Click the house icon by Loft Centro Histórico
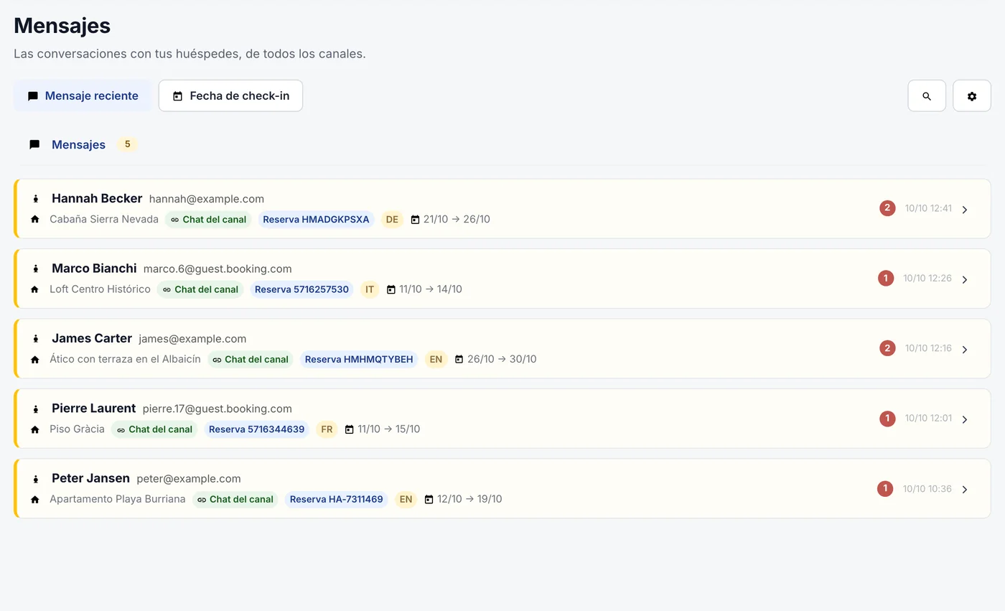Image resolution: width=1005 pixels, height=611 pixels. pyautogui.click(x=35, y=289)
